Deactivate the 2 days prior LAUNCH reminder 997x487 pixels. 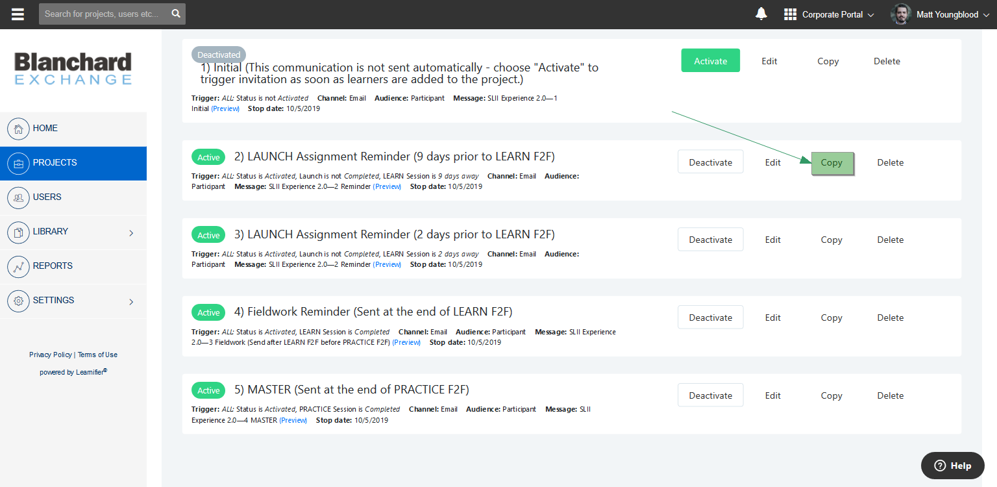(710, 240)
